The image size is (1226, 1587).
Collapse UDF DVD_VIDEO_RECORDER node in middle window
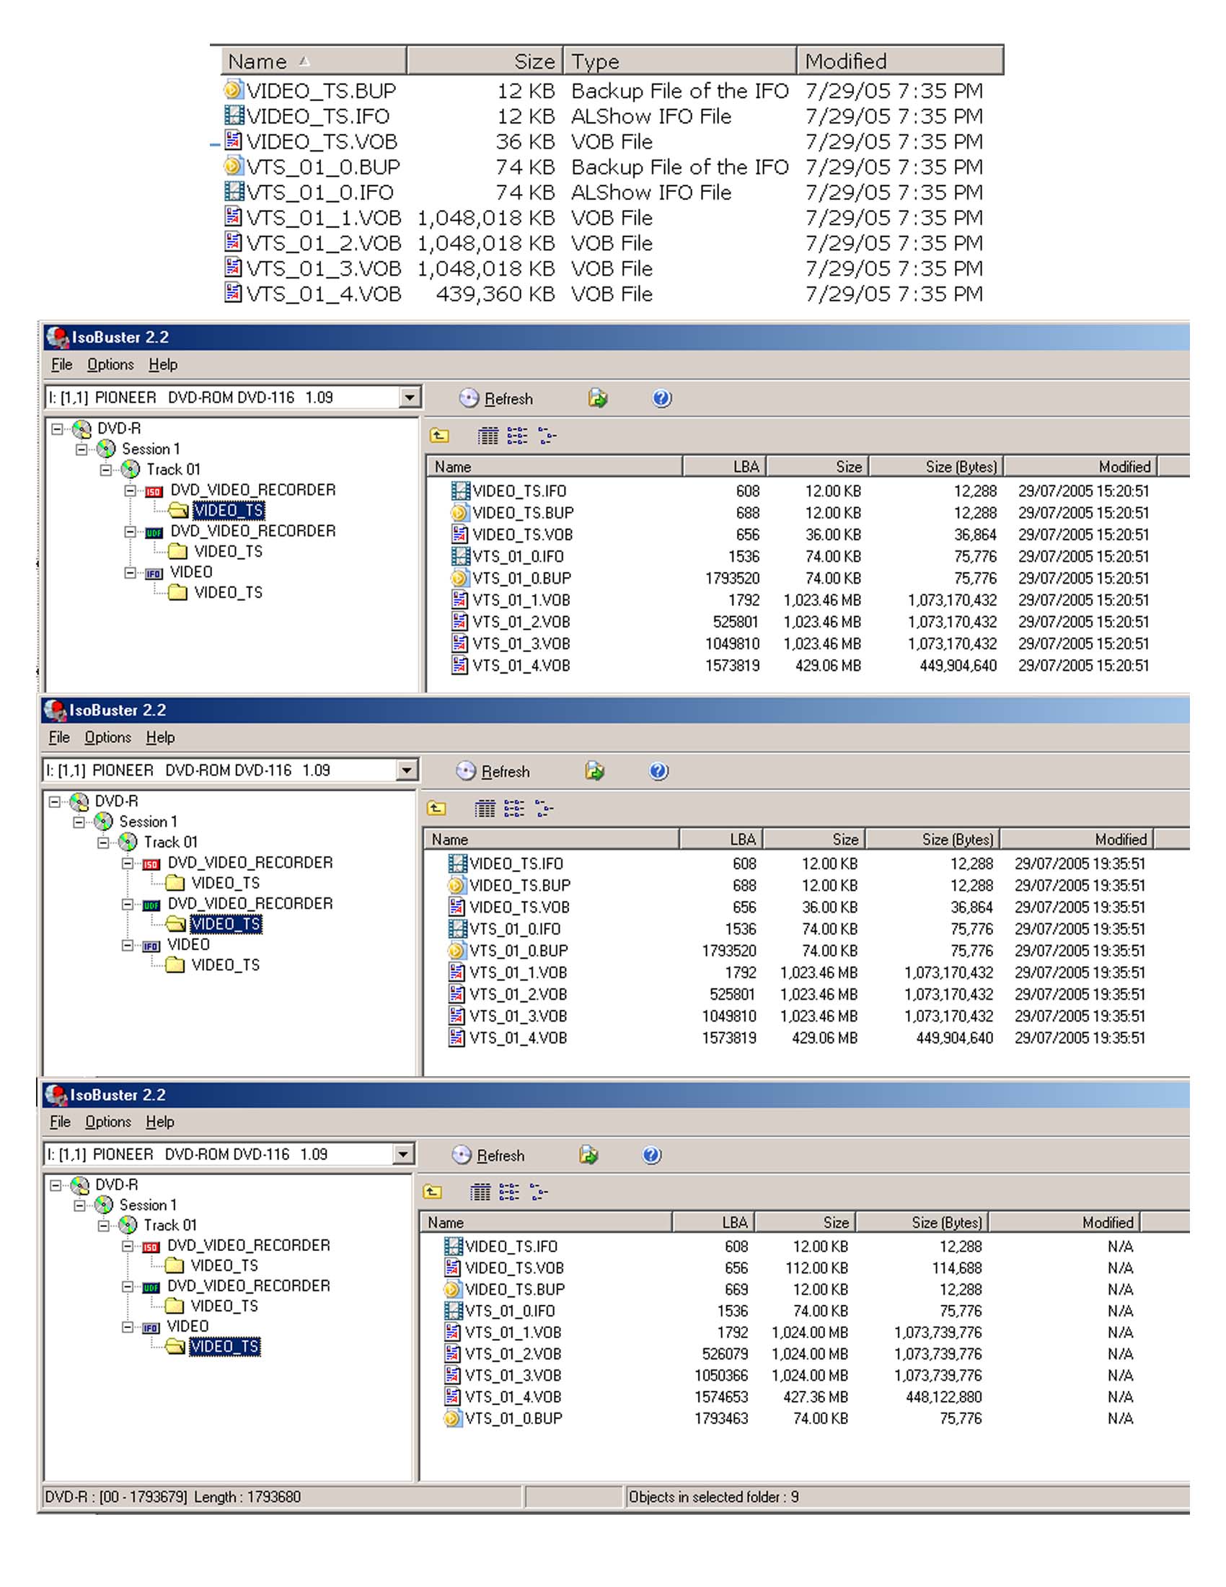[x=127, y=905]
